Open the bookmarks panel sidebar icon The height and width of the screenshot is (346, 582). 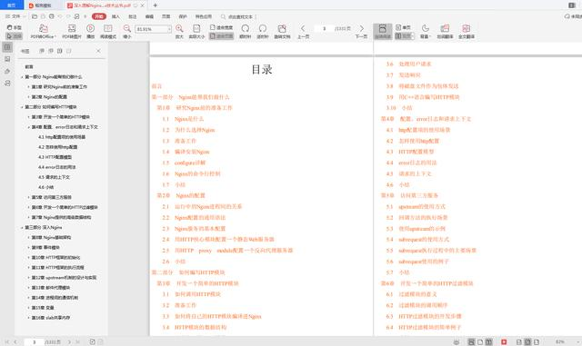tap(7, 47)
